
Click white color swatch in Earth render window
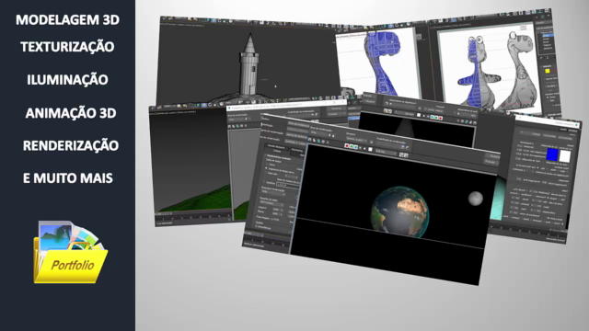[370, 149]
